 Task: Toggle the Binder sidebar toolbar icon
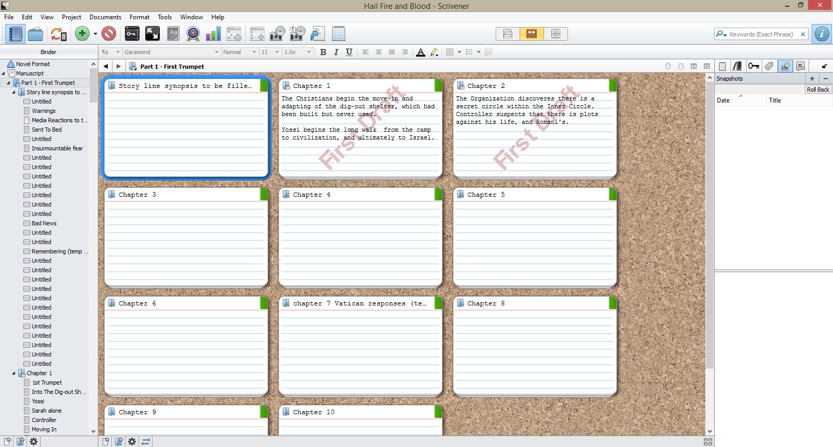pyautogui.click(x=15, y=34)
